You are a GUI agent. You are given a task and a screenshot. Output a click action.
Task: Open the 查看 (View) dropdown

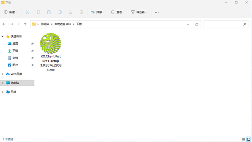click(x=118, y=12)
